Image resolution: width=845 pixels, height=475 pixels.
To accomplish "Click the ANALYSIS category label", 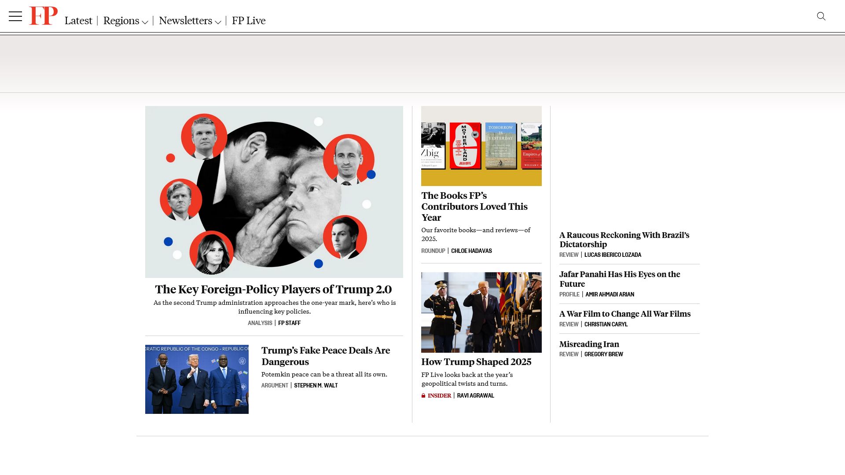I will (260, 323).
